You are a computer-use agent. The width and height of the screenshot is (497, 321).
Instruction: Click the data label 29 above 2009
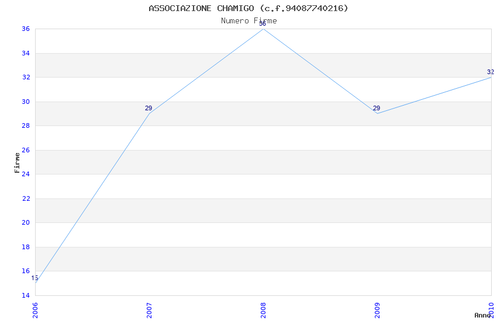376,108
